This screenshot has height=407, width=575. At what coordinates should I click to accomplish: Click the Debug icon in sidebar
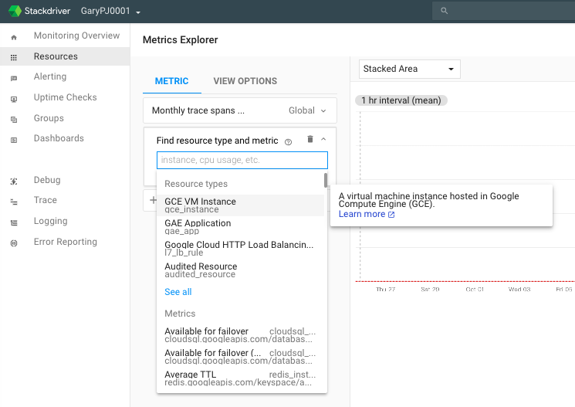point(14,181)
